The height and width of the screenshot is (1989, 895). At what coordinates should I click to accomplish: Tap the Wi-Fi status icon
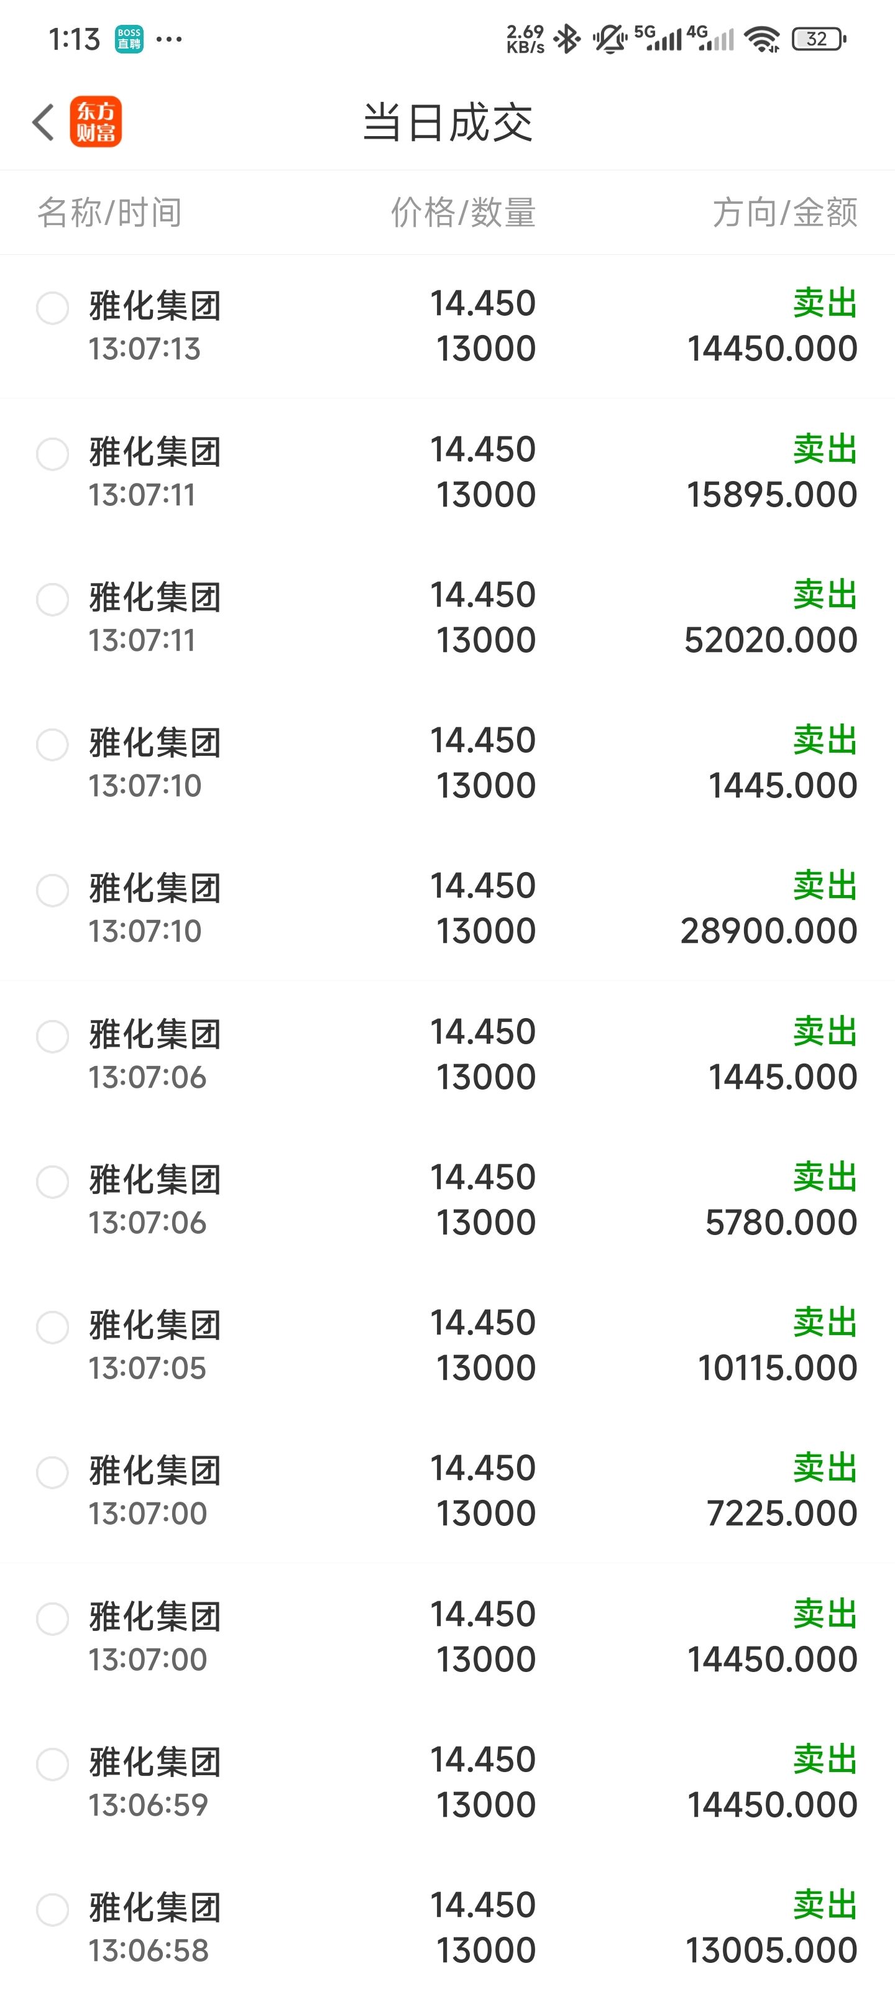coord(762,39)
